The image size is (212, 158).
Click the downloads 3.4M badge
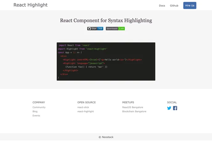115,29
